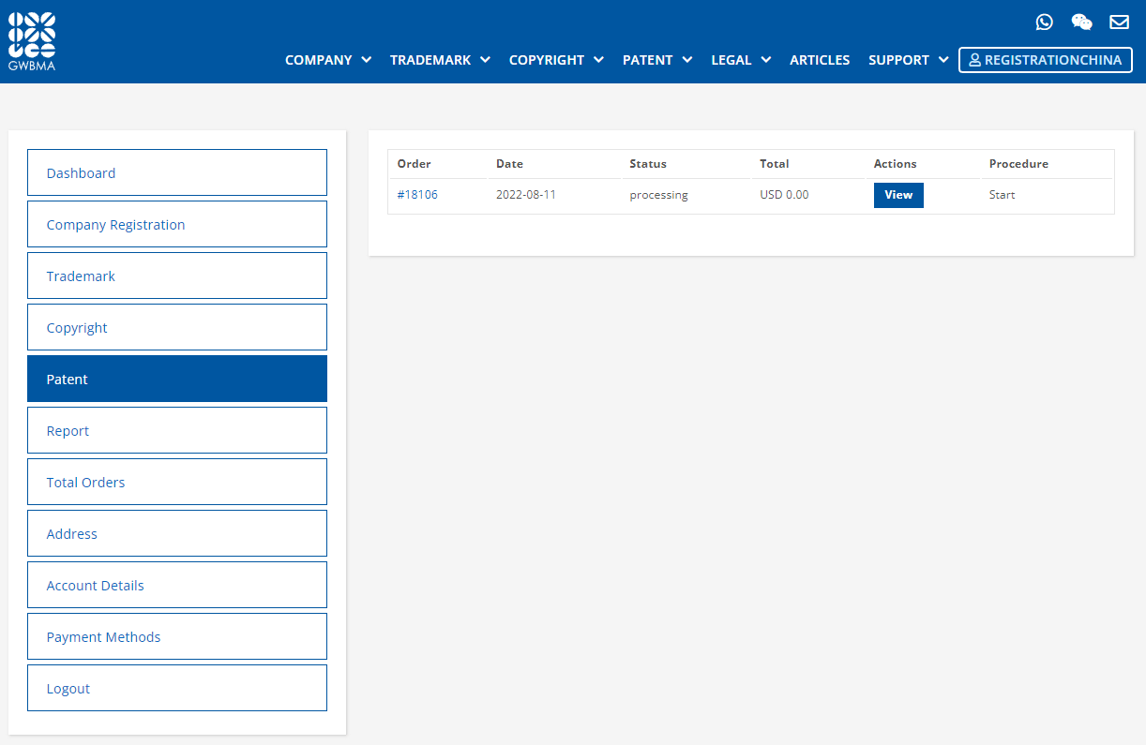Click the Date column header
This screenshot has height=745, width=1146.
(509, 164)
